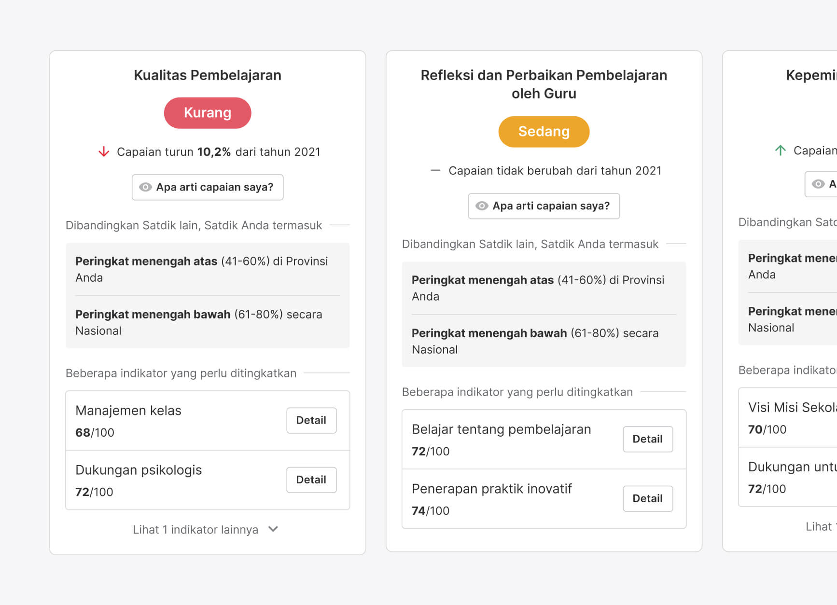Viewport: 837px width, 605px height.
Task: Click the eye icon on Kualitas Pembelajaran card
Action: [x=145, y=187]
